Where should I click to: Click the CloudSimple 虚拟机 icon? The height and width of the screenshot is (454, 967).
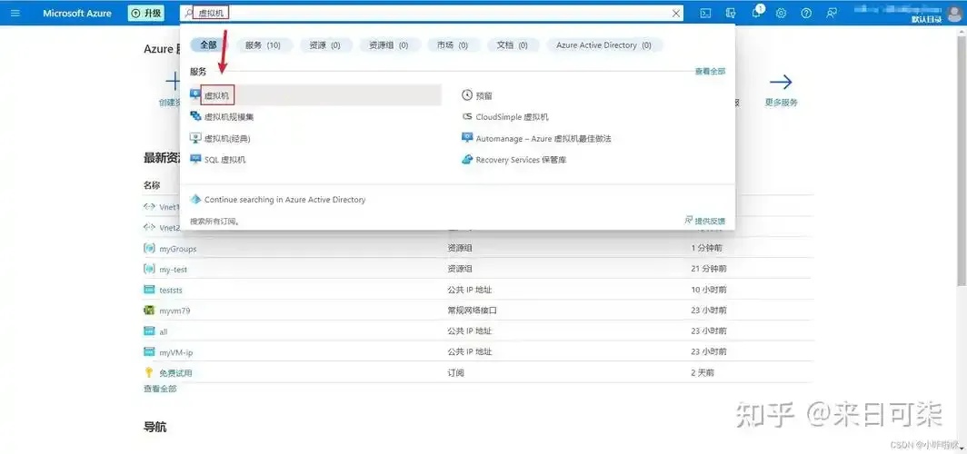[x=467, y=116]
